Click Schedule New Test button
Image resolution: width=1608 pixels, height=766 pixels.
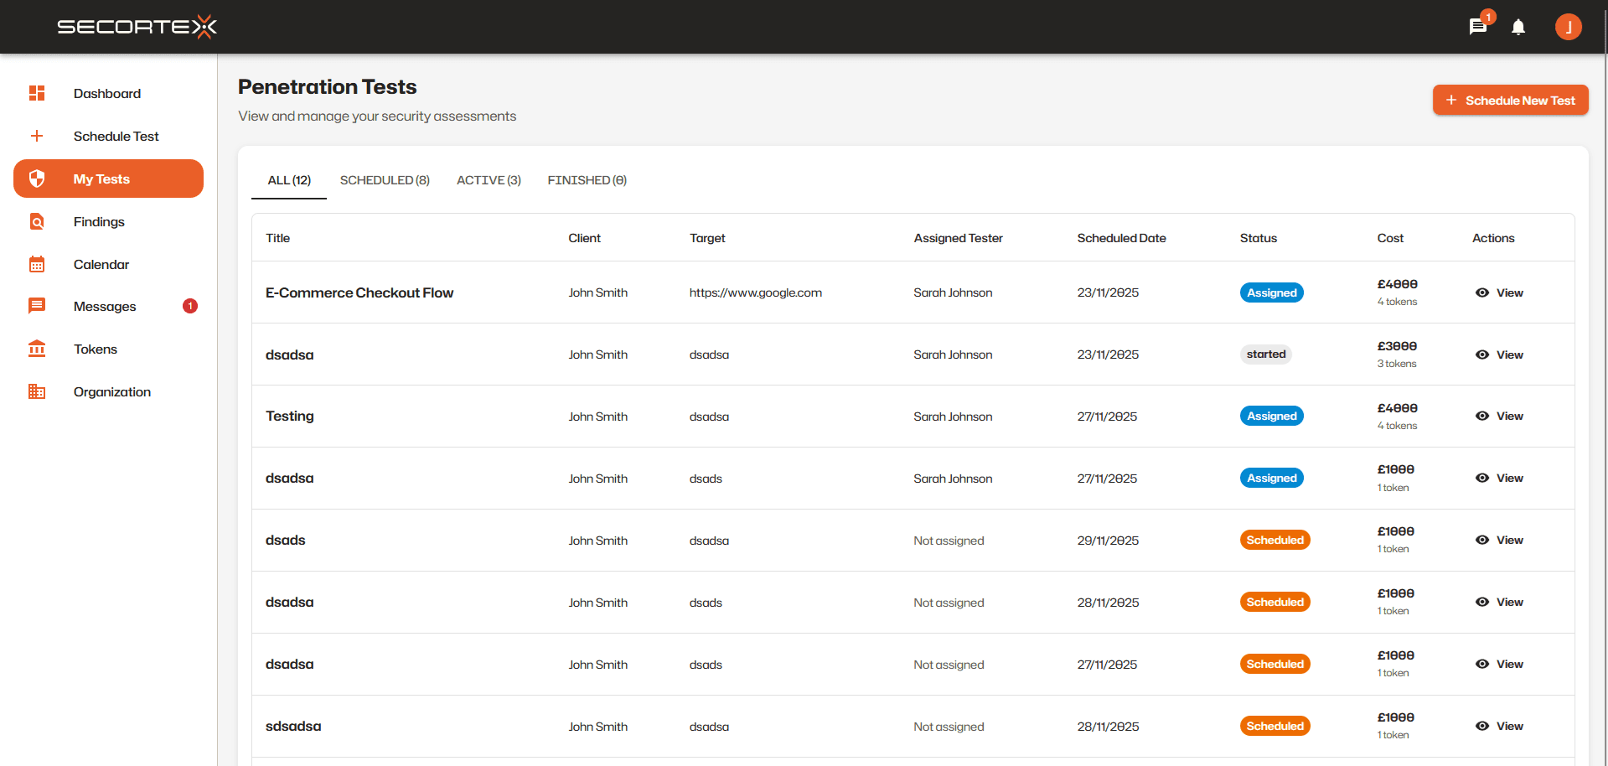(x=1510, y=100)
